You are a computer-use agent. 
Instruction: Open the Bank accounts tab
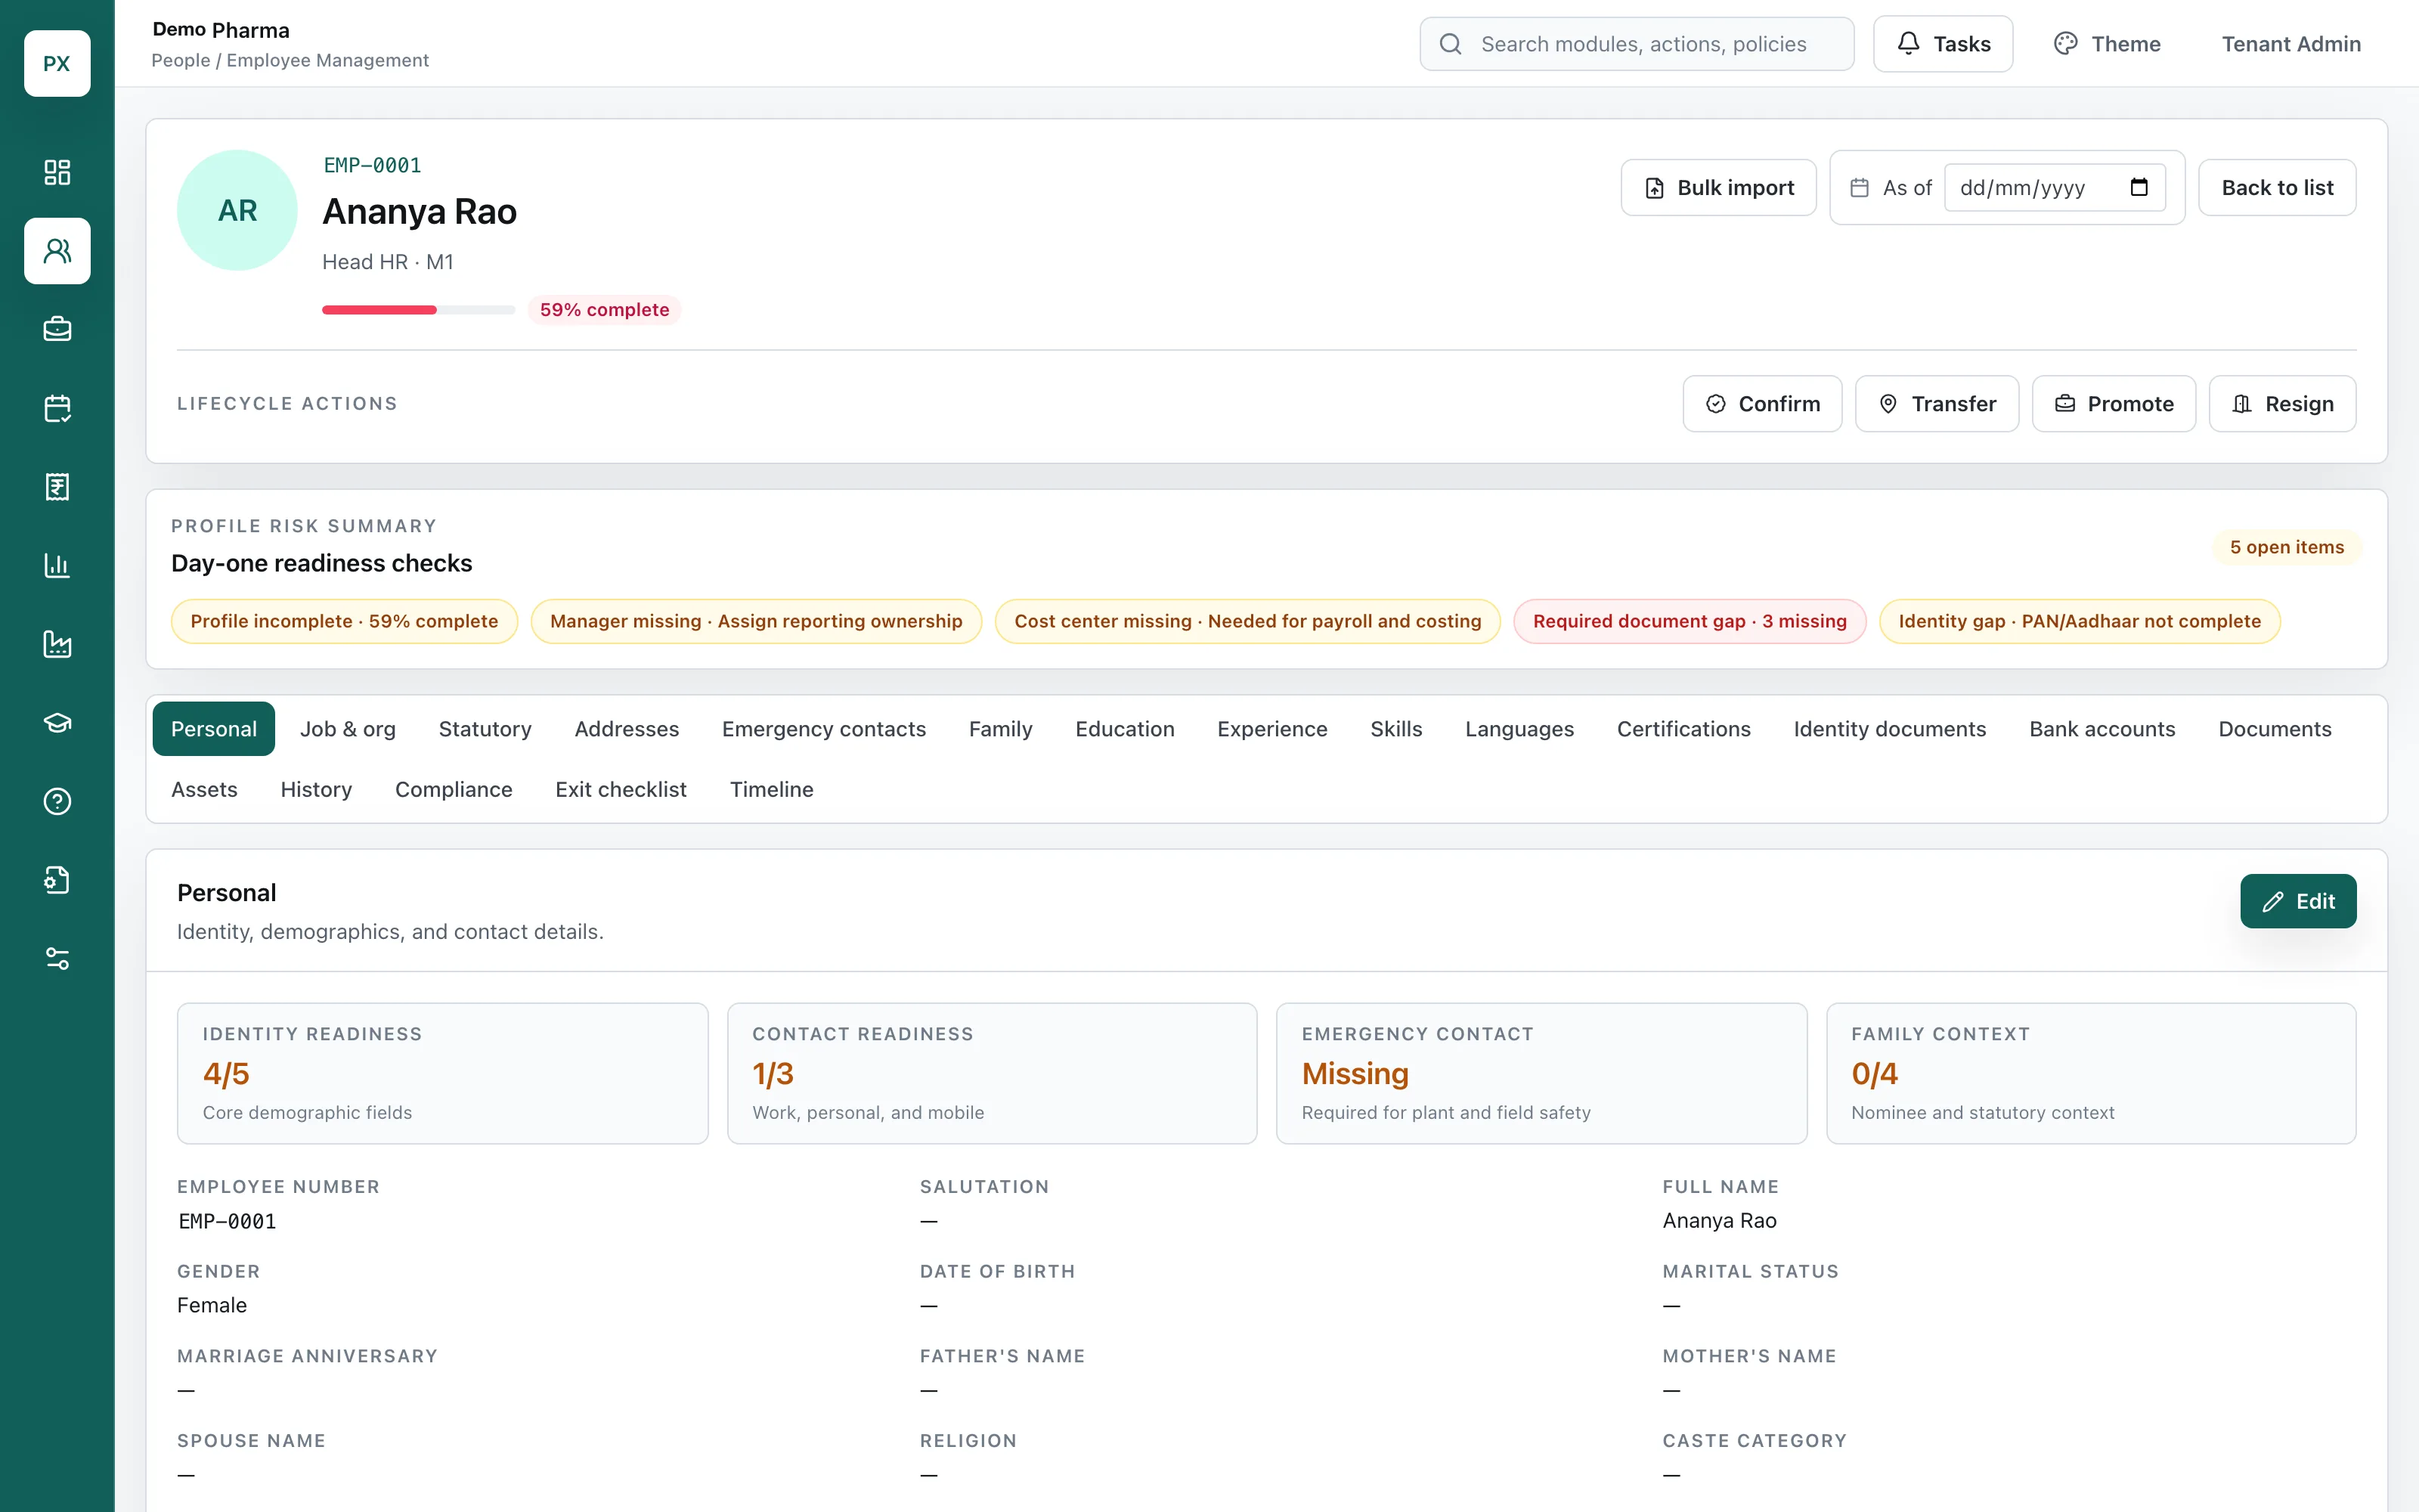[2102, 729]
